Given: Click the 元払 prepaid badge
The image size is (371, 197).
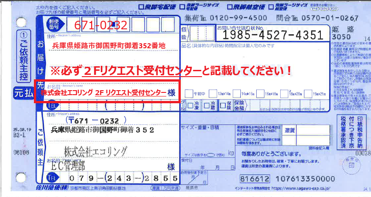Looking at the screenshot, I should [x=23, y=93].
